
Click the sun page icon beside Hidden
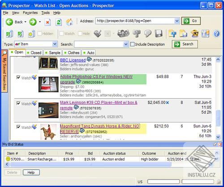coord(32,34)
